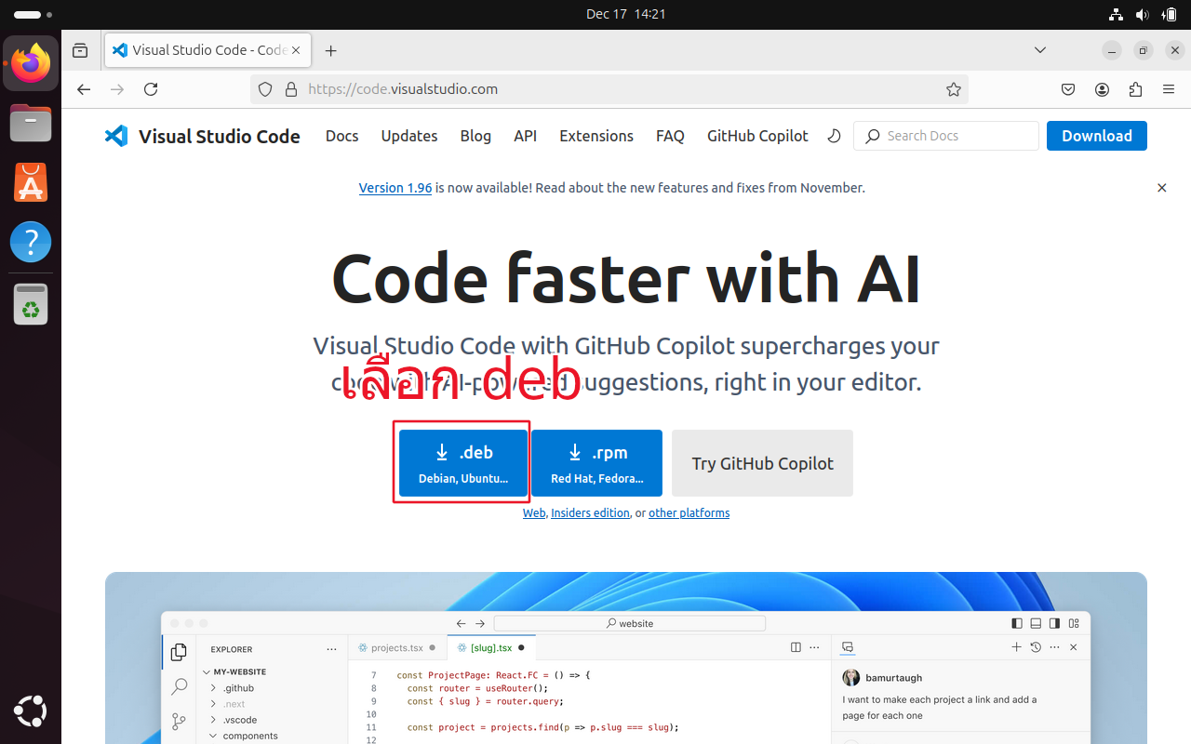Bookmark the page with the star icon

954,89
